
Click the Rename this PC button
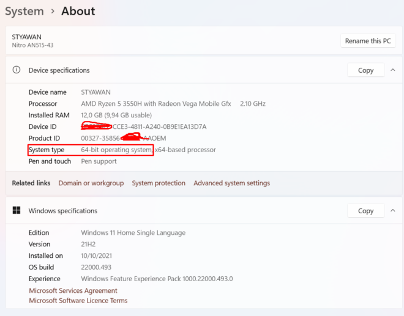point(368,41)
